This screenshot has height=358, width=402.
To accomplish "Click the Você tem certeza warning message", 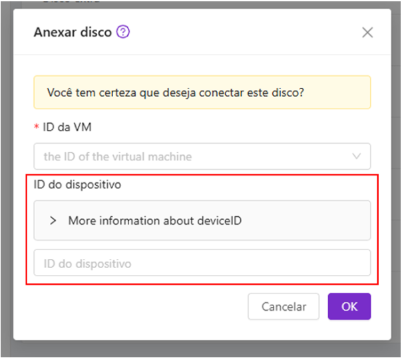I will tap(175, 92).
